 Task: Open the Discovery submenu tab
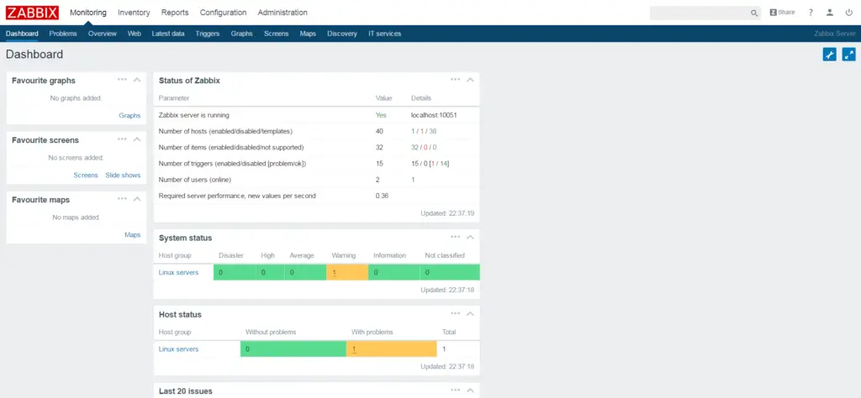(342, 34)
